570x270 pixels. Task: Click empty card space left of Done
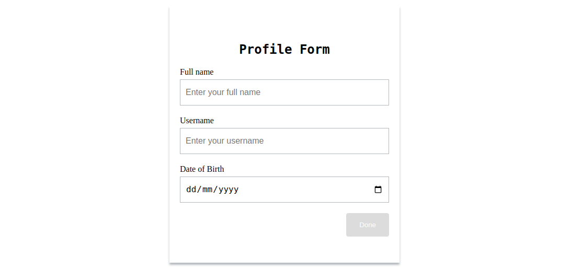coord(262,225)
